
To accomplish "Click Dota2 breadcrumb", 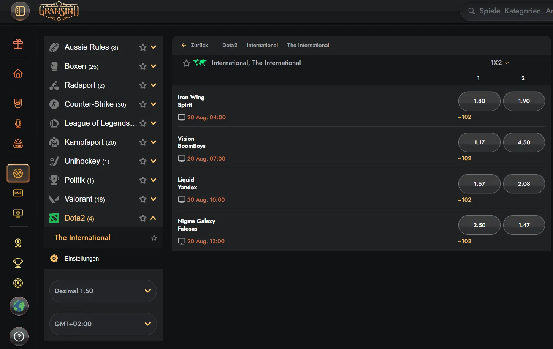I will click(230, 45).
